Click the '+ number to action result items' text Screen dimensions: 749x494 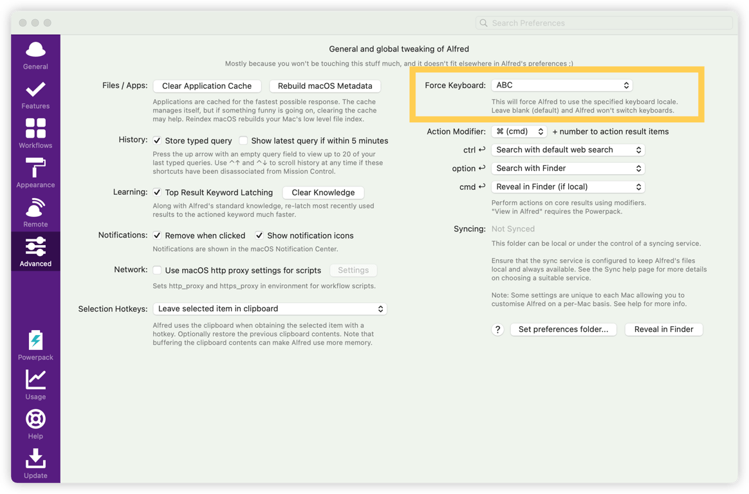(611, 131)
